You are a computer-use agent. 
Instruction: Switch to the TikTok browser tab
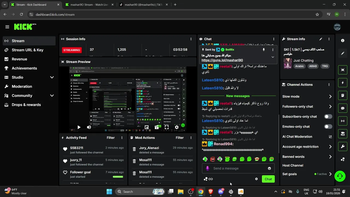144,5
